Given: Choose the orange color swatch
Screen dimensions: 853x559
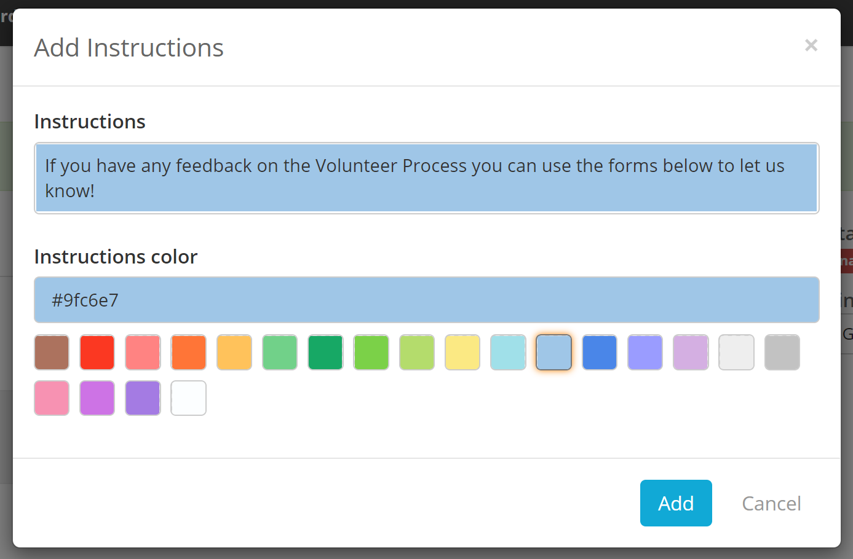Looking at the screenshot, I should tap(188, 352).
